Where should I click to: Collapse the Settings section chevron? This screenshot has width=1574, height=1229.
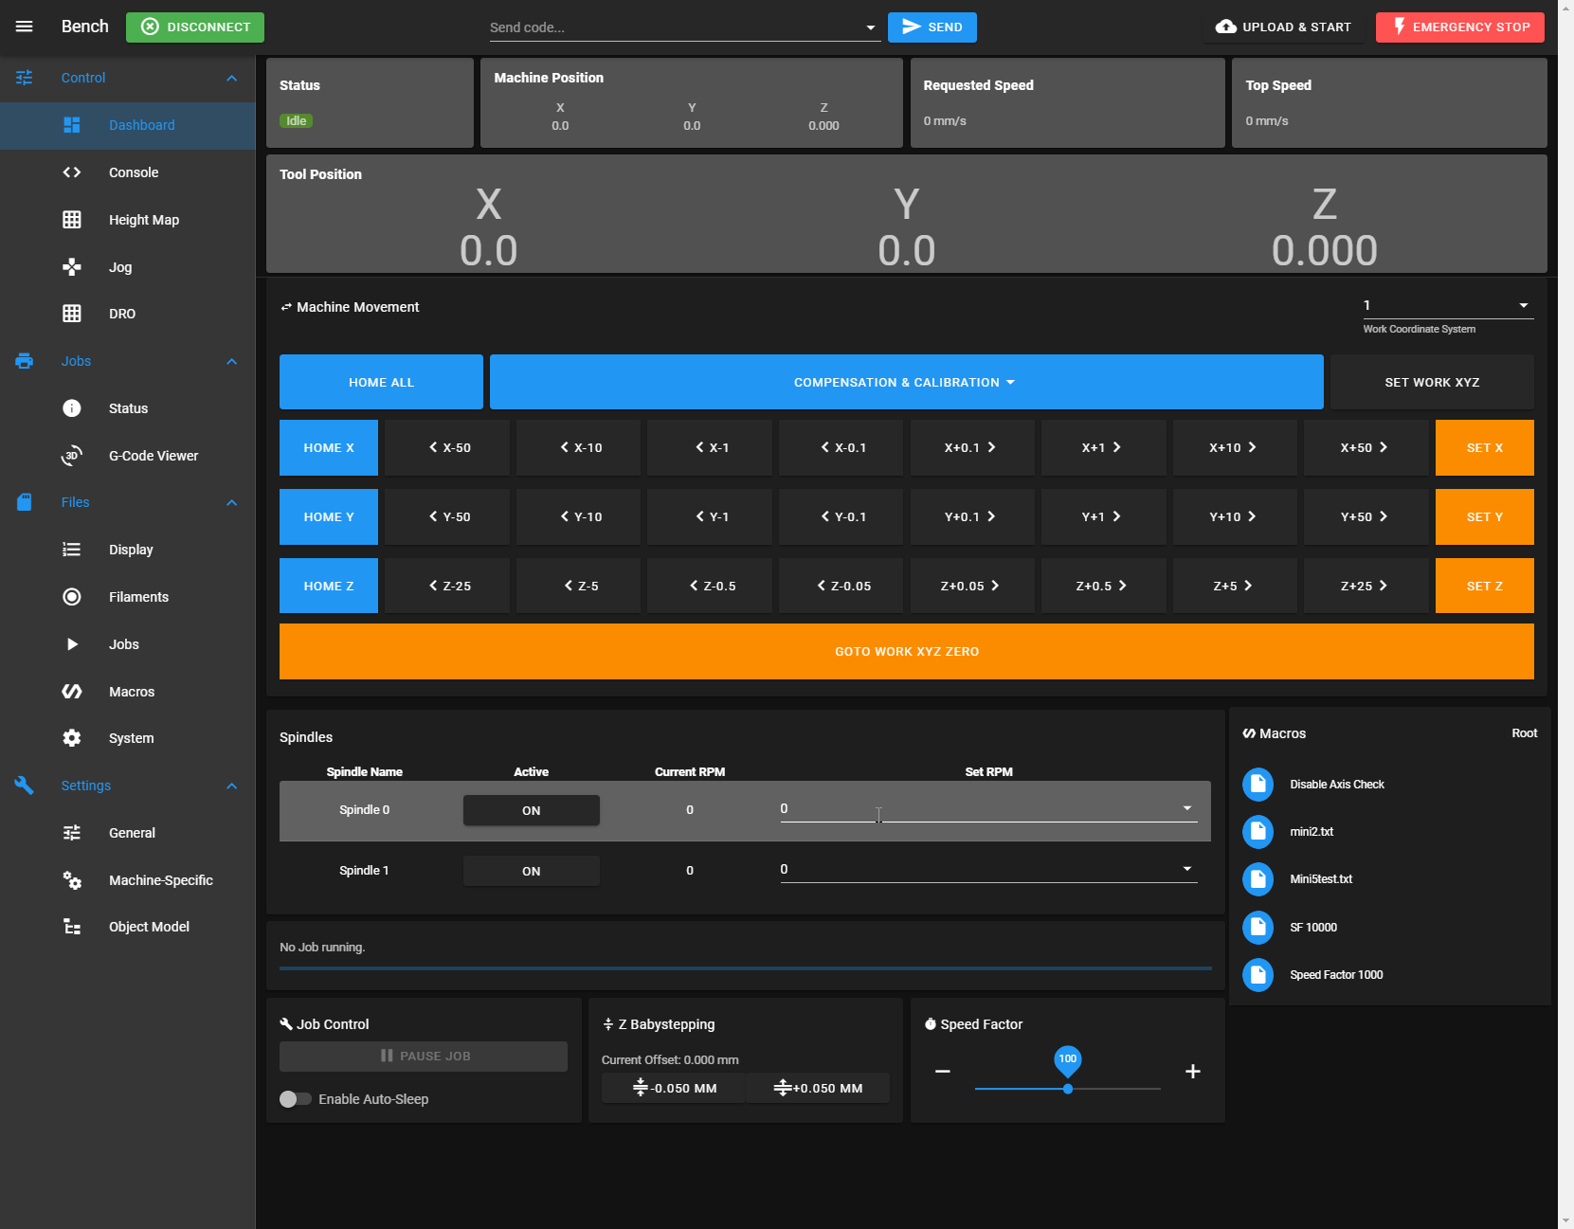coord(232,786)
